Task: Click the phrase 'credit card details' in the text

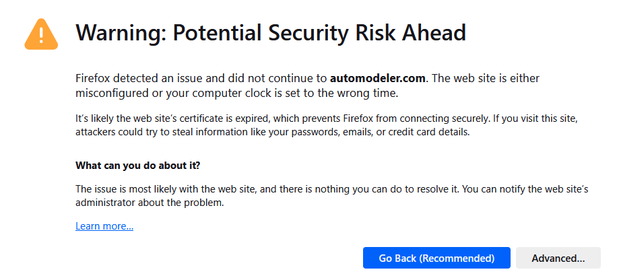Action: (429, 132)
